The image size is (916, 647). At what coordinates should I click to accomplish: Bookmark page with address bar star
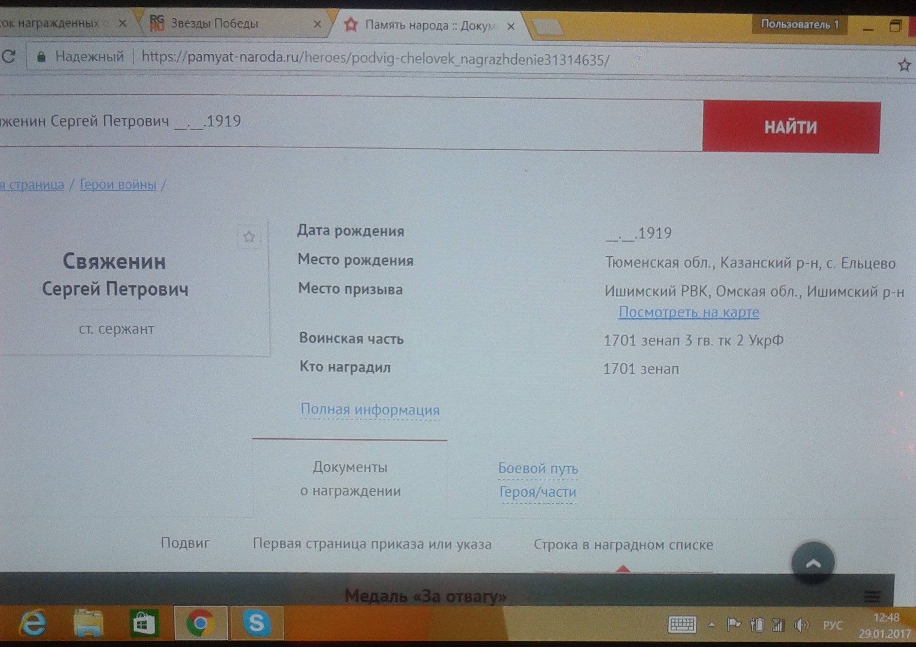point(904,65)
